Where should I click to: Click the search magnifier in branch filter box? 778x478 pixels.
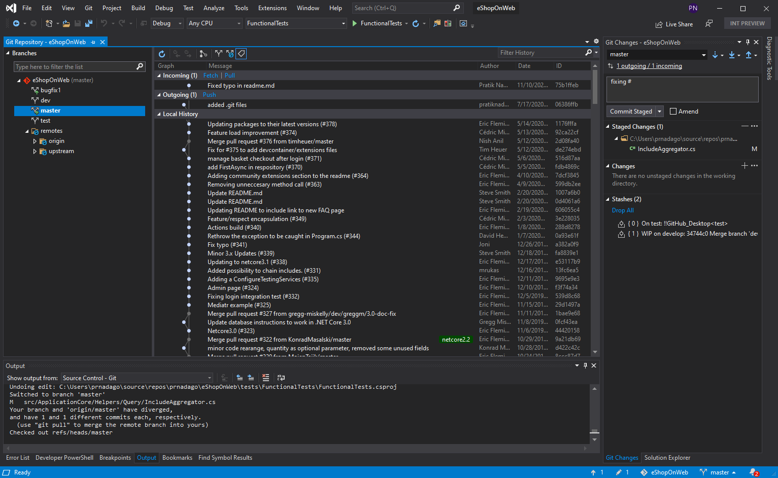point(140,66)
